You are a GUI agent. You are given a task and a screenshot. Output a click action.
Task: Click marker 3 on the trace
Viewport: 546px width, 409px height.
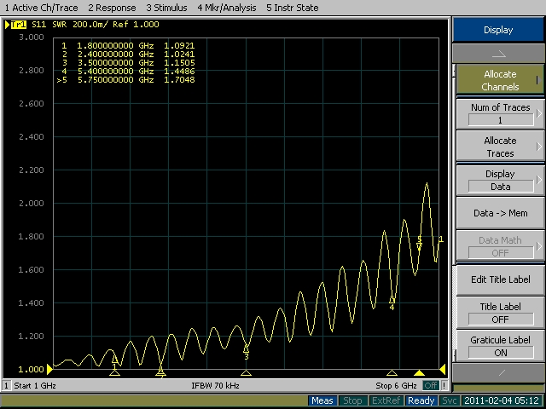(x=247, y=350)
